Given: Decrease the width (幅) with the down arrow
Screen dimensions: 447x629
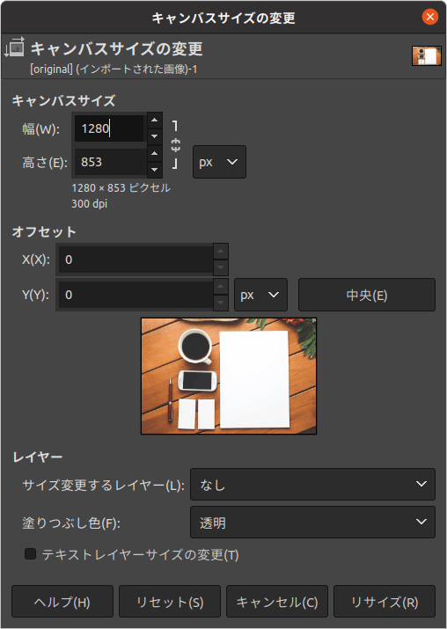Looking at the screenshot, I should tap(155, 136).
